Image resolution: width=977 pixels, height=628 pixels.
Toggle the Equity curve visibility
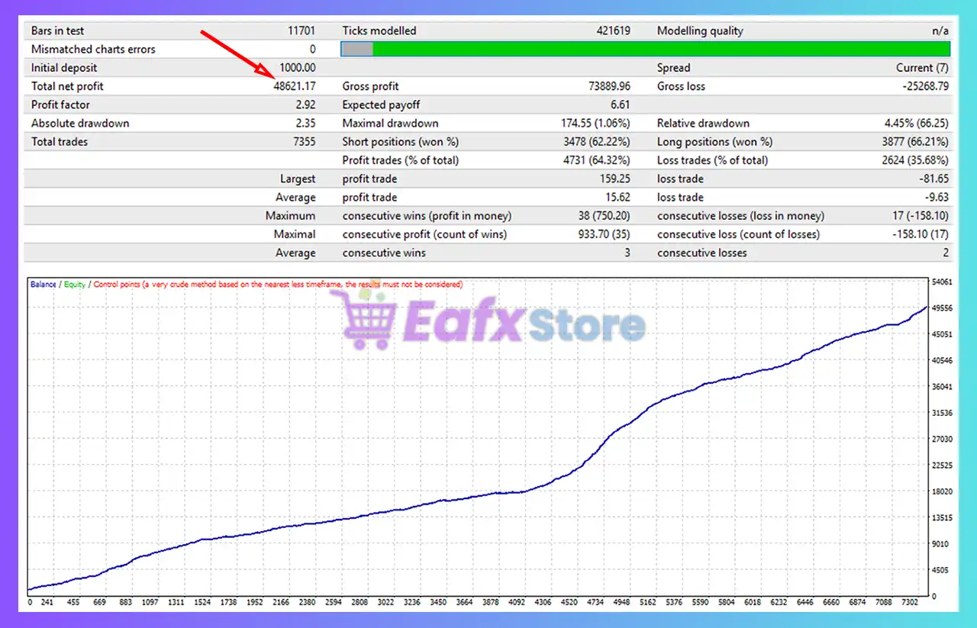(x=73, y=283)
